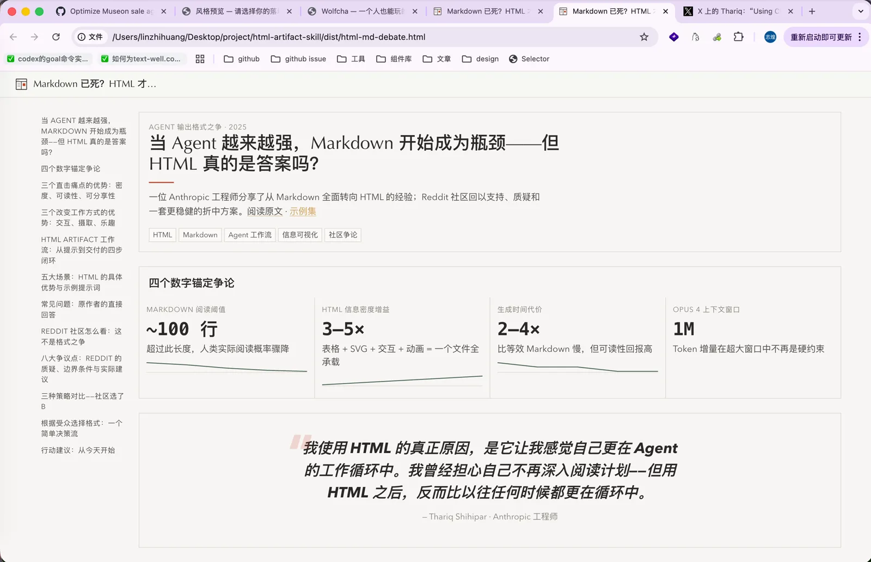Bookmark this page with the star icon
The width and height of the screenshot is (871, 562).
click(644, 37)
